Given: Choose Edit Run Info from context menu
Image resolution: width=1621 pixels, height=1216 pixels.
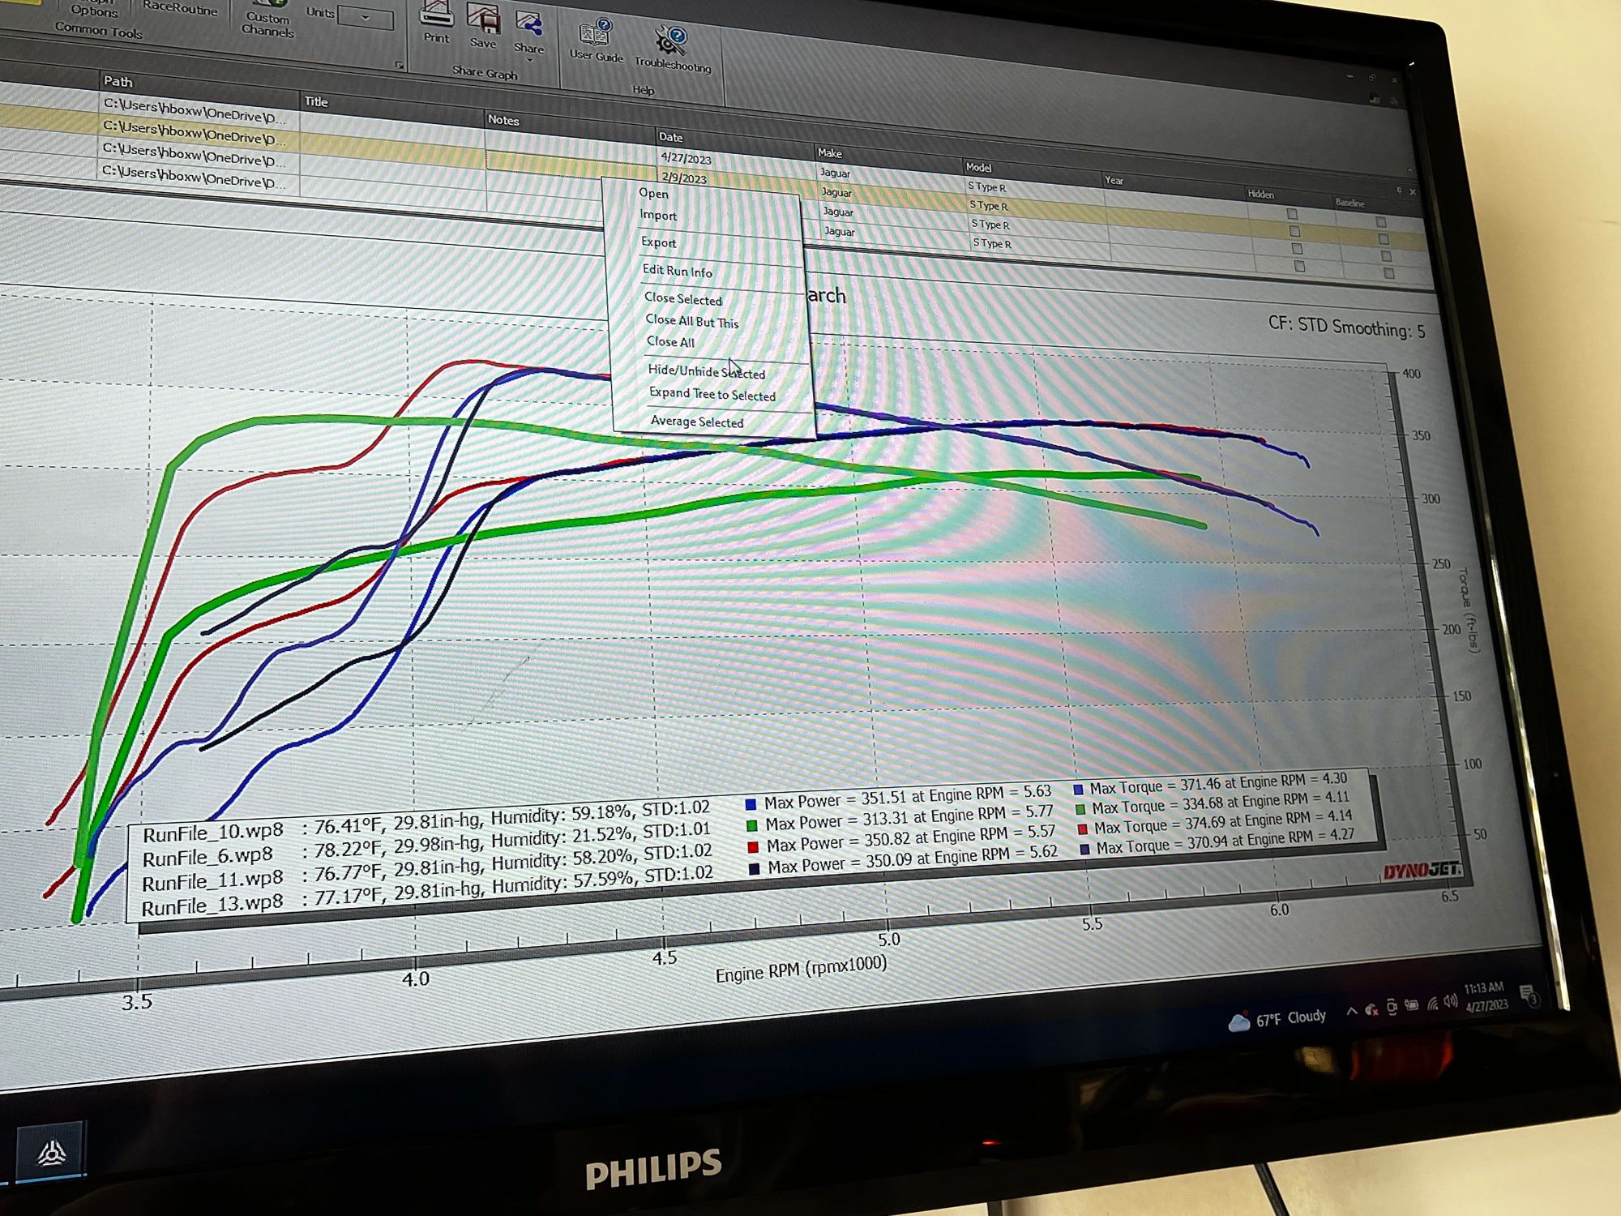Looking at the screenshot, I should click(x=678, y=271).
